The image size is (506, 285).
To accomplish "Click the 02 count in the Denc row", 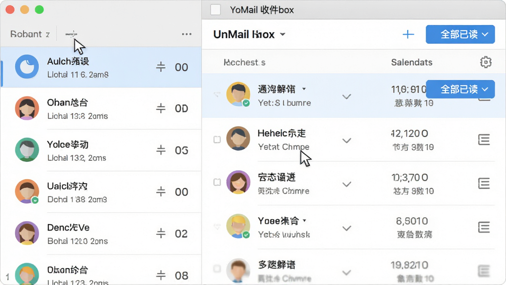I will coord(181,234).
